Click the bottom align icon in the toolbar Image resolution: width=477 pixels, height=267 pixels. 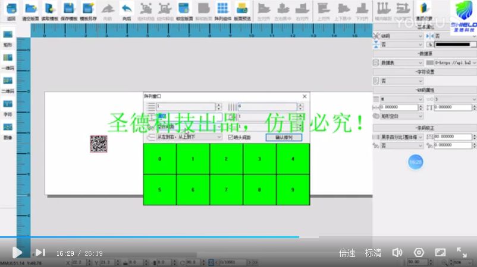[362, 8]
